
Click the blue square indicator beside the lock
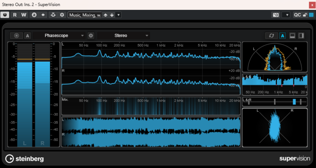coord(311,15)
